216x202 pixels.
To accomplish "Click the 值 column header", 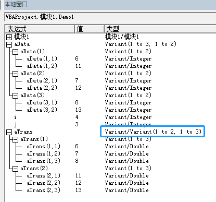I will click(x=89, y=29).
